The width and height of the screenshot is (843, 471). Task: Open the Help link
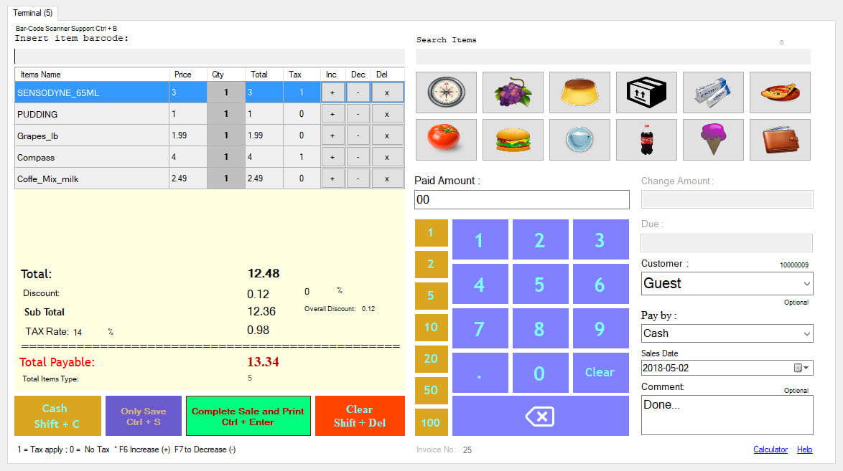[804, 449]
